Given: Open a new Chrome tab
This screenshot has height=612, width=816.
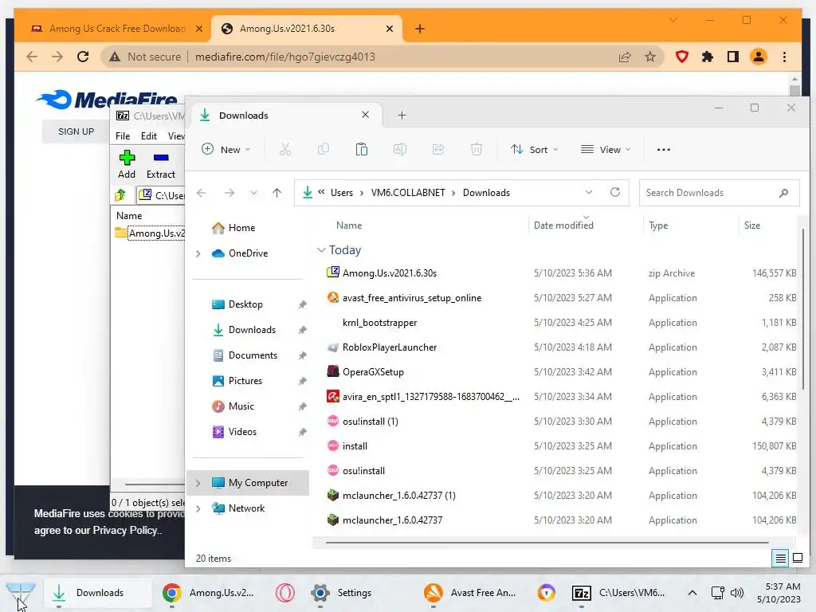Looking at the screenshot, I should pyautogui.click(x=420, y=29).
